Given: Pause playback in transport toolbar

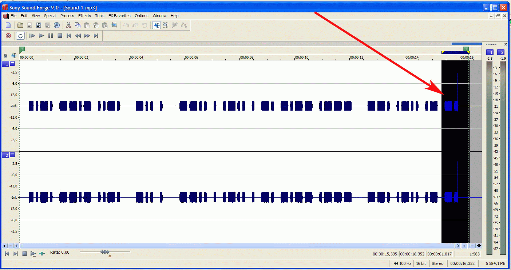Looking at the screenshot, I should (51, 36).
